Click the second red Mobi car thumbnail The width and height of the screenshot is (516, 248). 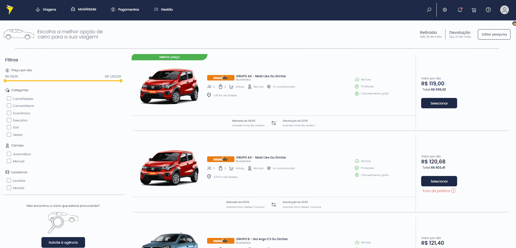coord(169,168)
